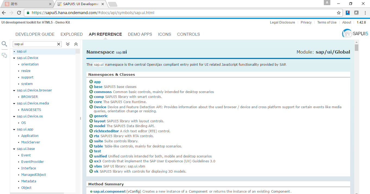This screenshot has height=194, width=370.
Task: Open the Chrome three-dot menu
Action: click(x=365, y=12)
